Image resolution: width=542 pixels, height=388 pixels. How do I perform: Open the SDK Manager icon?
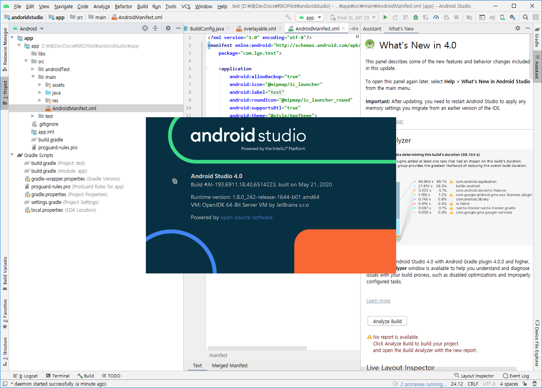(x=513, y=17)
